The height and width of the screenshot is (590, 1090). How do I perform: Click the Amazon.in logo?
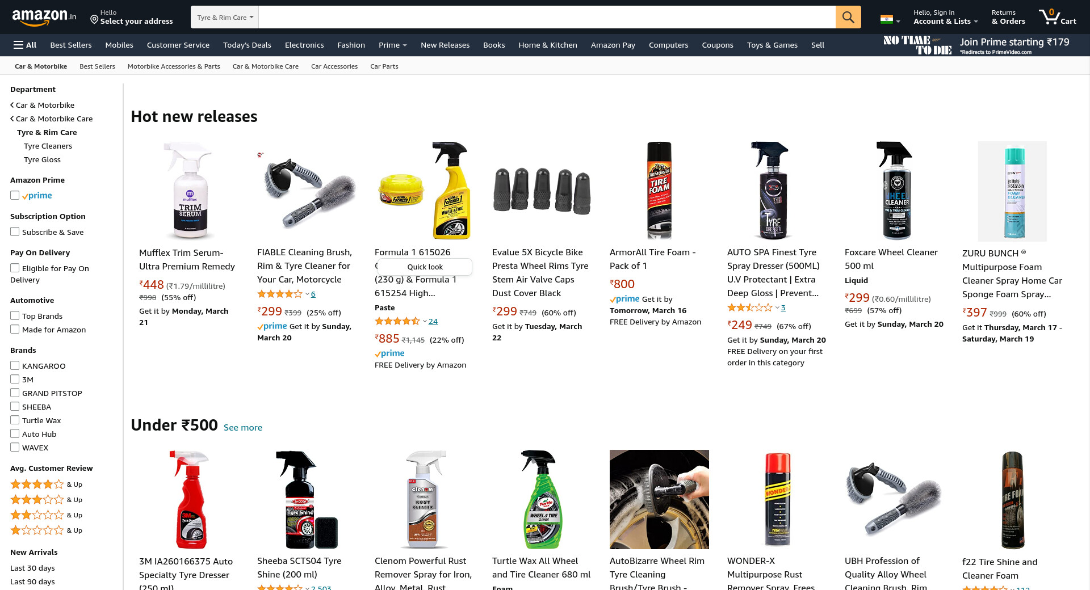pos(44,17)
